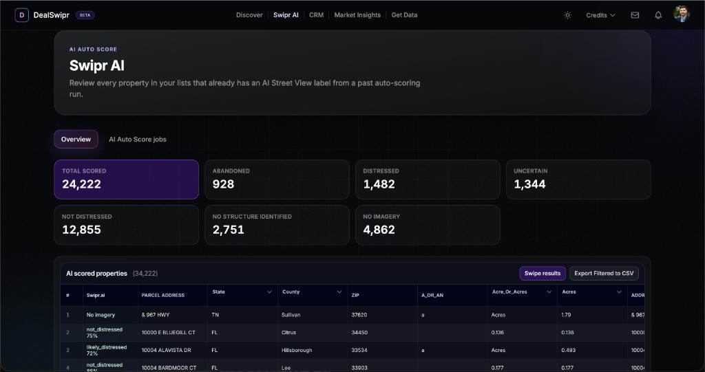705x372 pixels.
Task: Open the Get Data nav item
Action: pos(404,15)
